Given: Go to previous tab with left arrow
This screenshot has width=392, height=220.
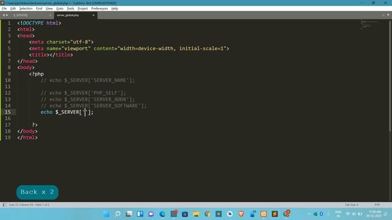Looking at the screenshot, I should click(4, 15).
